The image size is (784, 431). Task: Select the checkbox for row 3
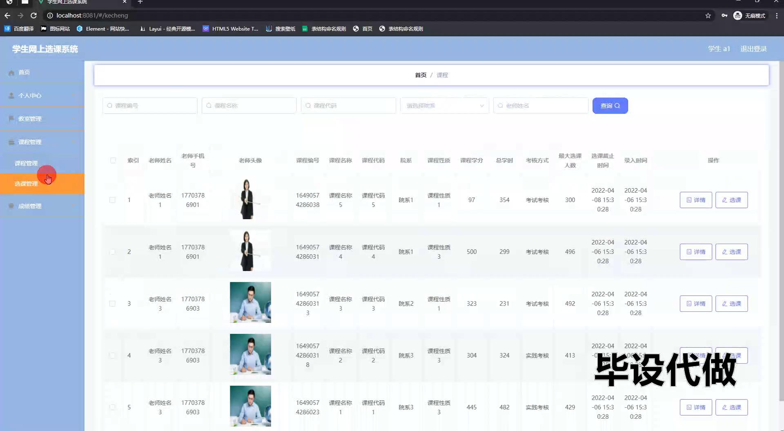[112, 304]
